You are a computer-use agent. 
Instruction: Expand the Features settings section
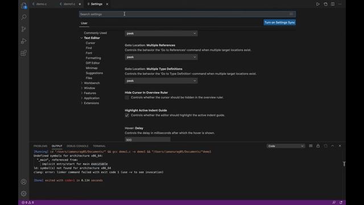click(81, 93)
